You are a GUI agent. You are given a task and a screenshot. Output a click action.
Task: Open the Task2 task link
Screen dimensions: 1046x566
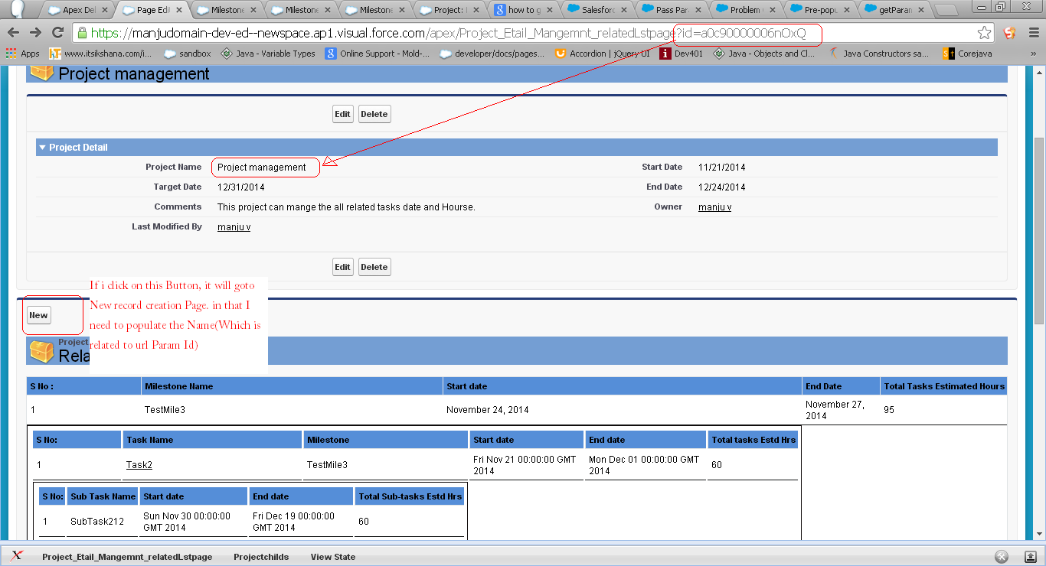139,464
